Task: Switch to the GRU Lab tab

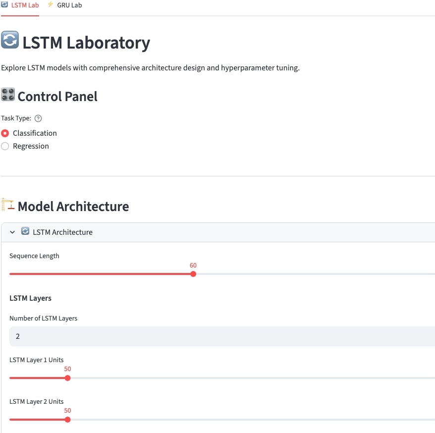Action: pos(69,5)
